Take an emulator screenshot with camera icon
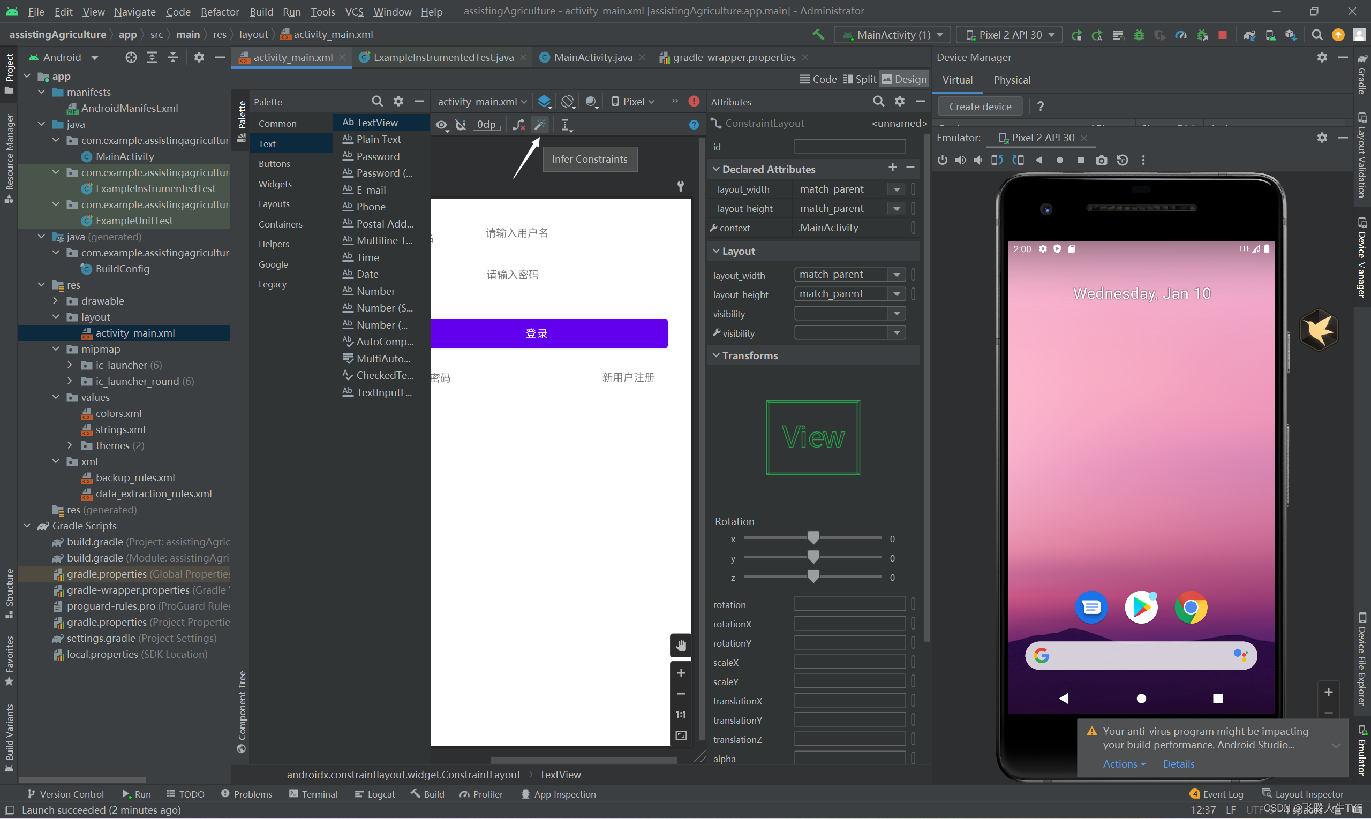 pos(1101,160)
